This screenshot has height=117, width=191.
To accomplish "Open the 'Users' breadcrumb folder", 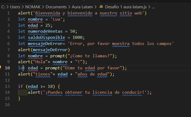I will (15, 7).
